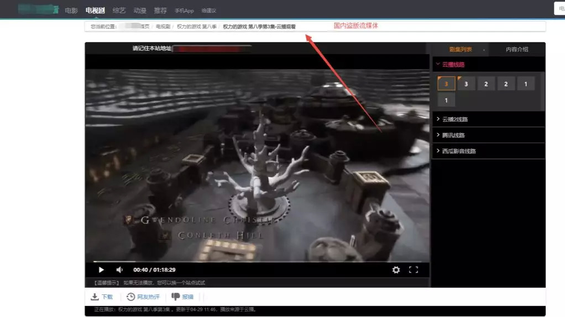Open the 电影 navigation item
This screenshot has height=317, width=565.
click(x=71, y=10)
